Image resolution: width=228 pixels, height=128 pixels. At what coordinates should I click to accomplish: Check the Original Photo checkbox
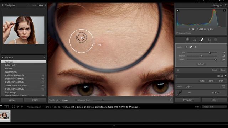(177, 33)
